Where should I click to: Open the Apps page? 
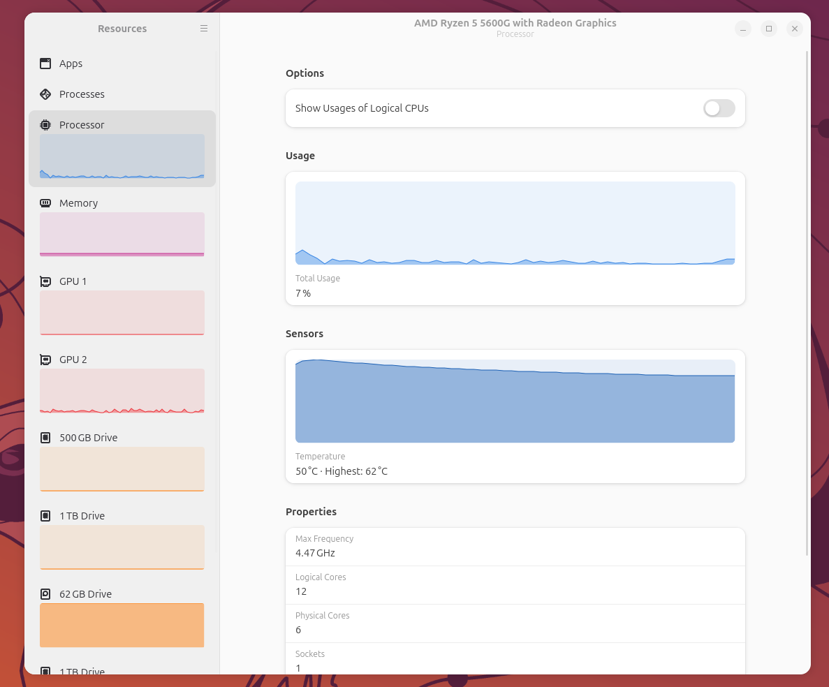[122, 64]
